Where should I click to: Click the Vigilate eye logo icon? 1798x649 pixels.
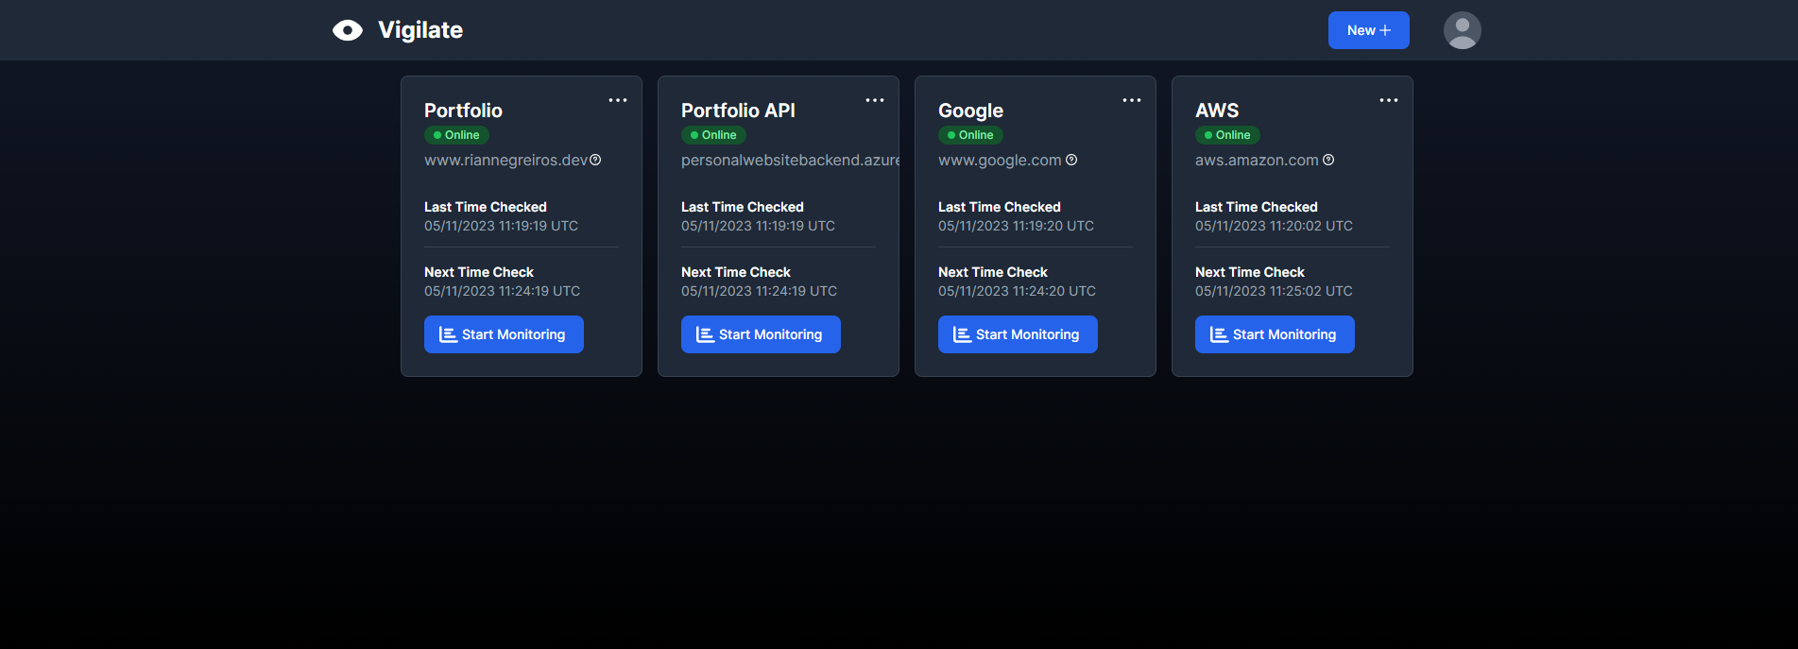point(348,30)
